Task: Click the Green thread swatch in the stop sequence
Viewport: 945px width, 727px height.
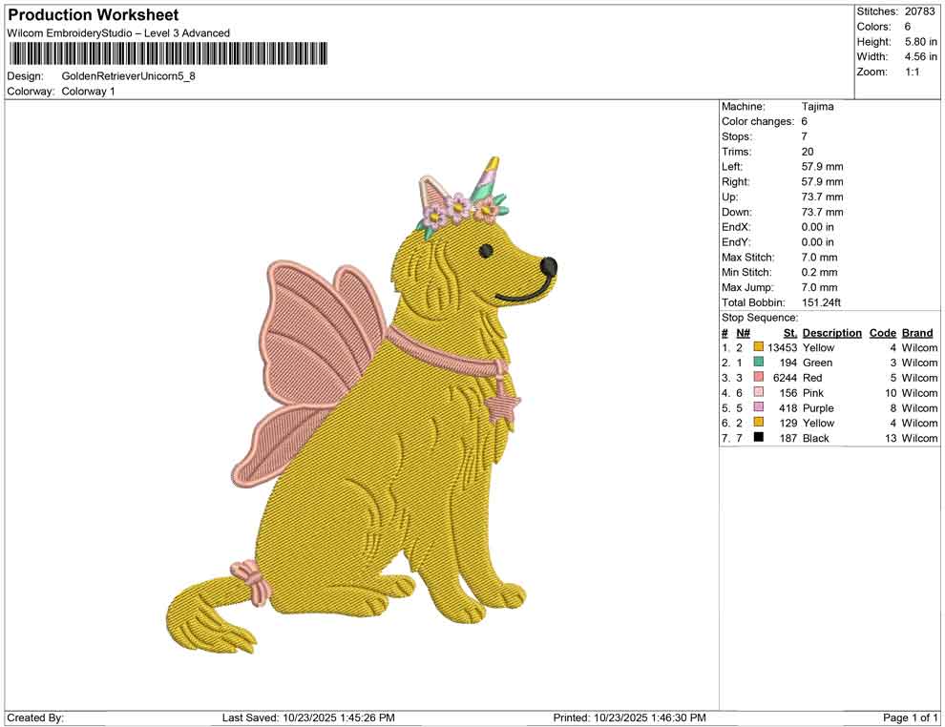Action: (757, 363)
